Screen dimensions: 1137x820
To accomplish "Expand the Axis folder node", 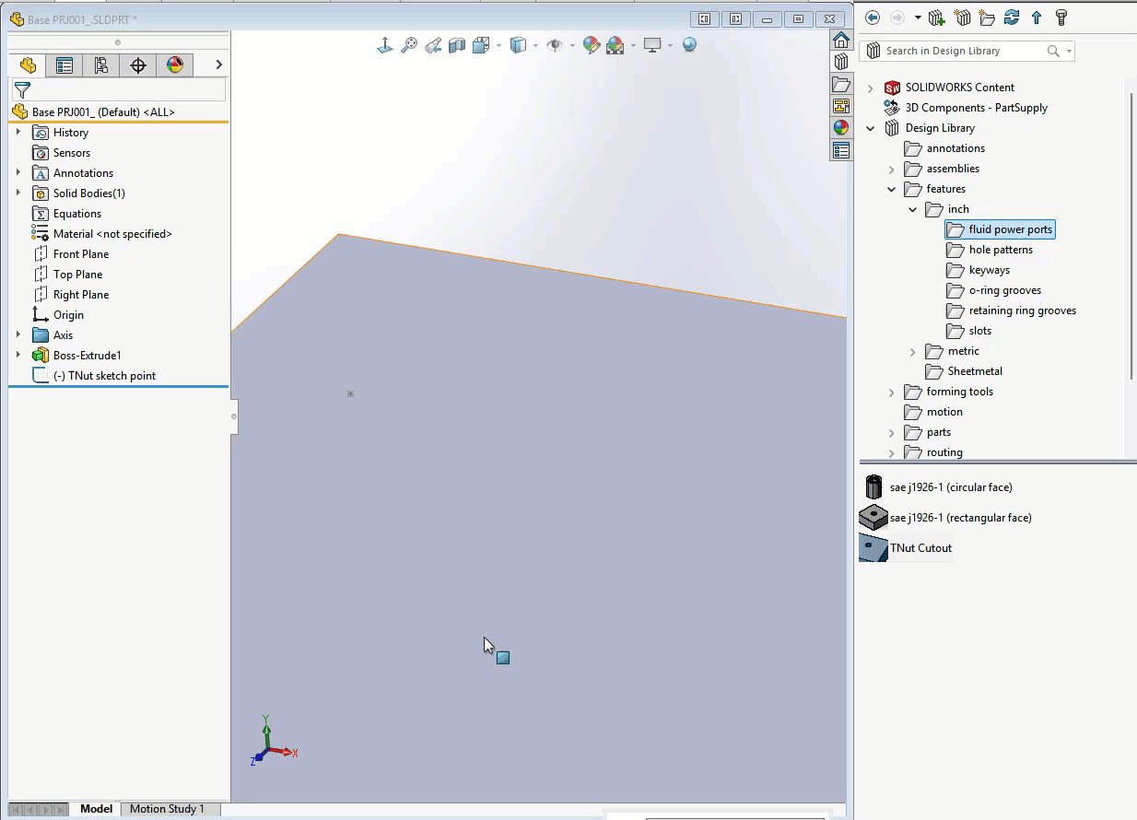I will [x=18, y=334].
